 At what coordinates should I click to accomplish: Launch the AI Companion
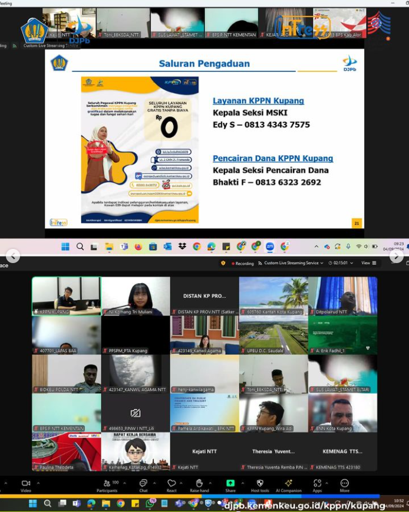coord(289,484)
